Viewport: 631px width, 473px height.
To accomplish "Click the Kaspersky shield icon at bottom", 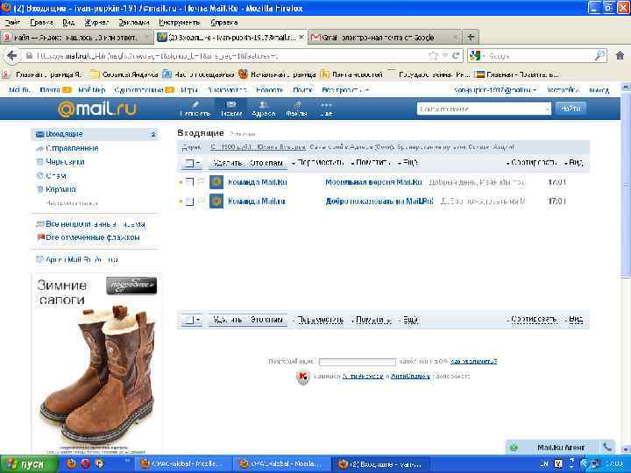I will point(302,377).
